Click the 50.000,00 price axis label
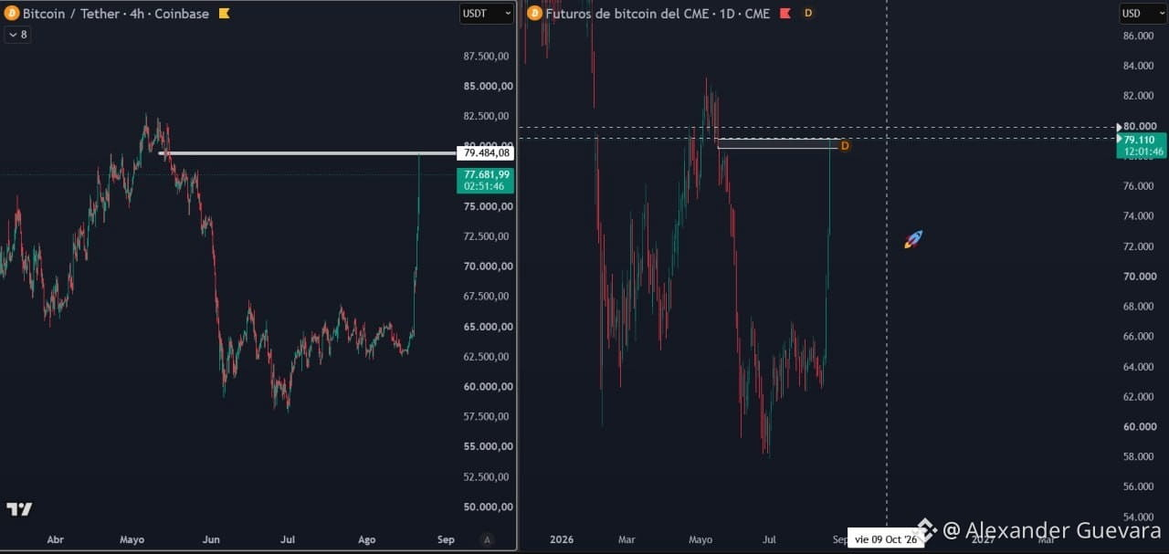The height and width of the screenshot is (554, 1169). tap(488, 507)
